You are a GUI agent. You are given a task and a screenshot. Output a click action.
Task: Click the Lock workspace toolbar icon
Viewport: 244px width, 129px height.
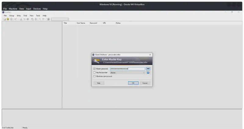point(48,19)
